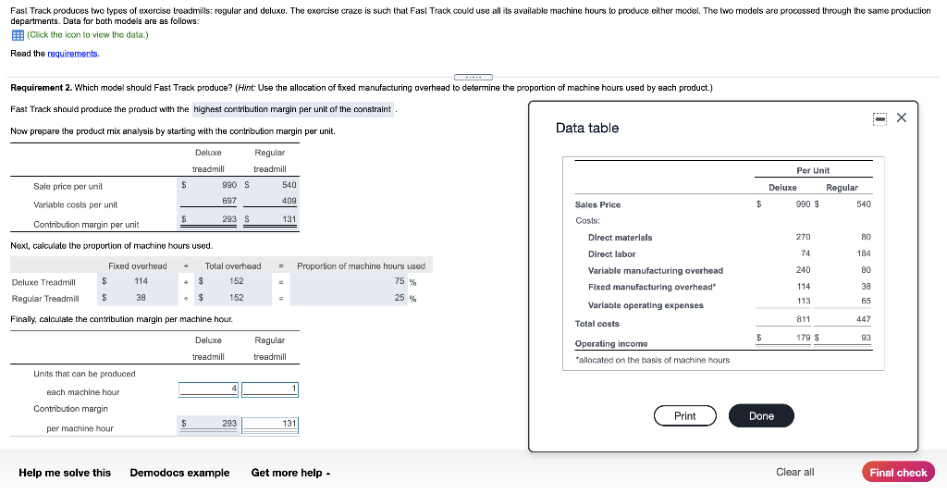947x494 pixels.
Task: Click Deluxe operating income 179 in data table
Action: click(x=803, y=338)
